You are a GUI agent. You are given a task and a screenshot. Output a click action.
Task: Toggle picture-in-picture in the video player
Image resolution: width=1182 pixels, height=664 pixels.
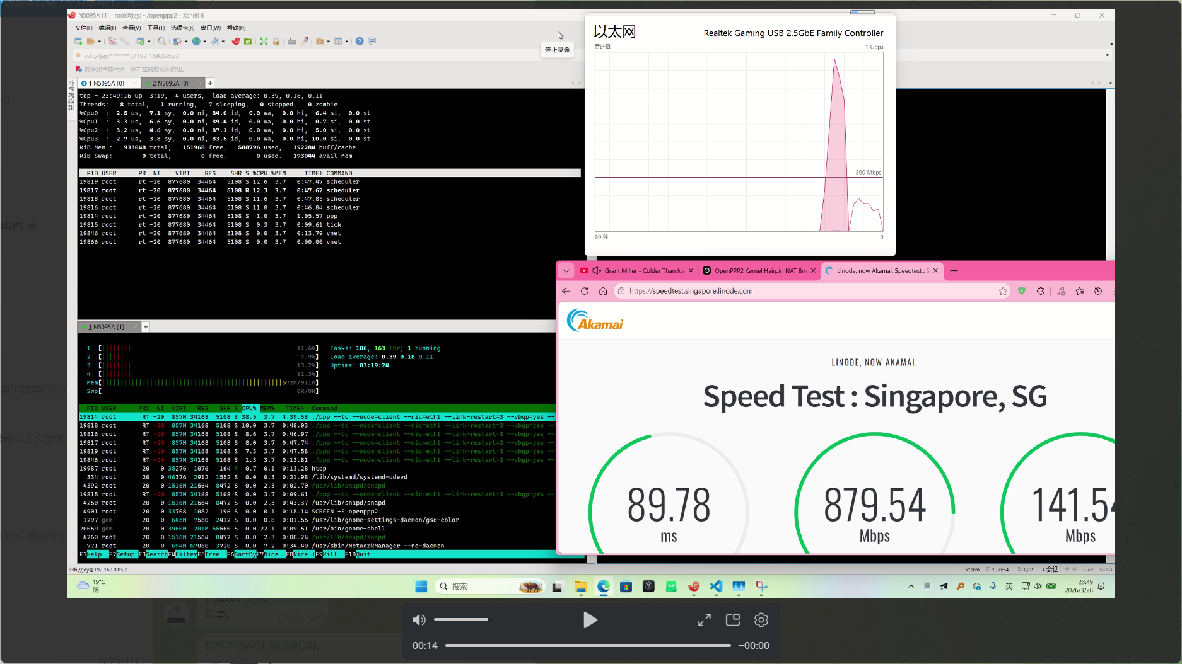point(733,620)
